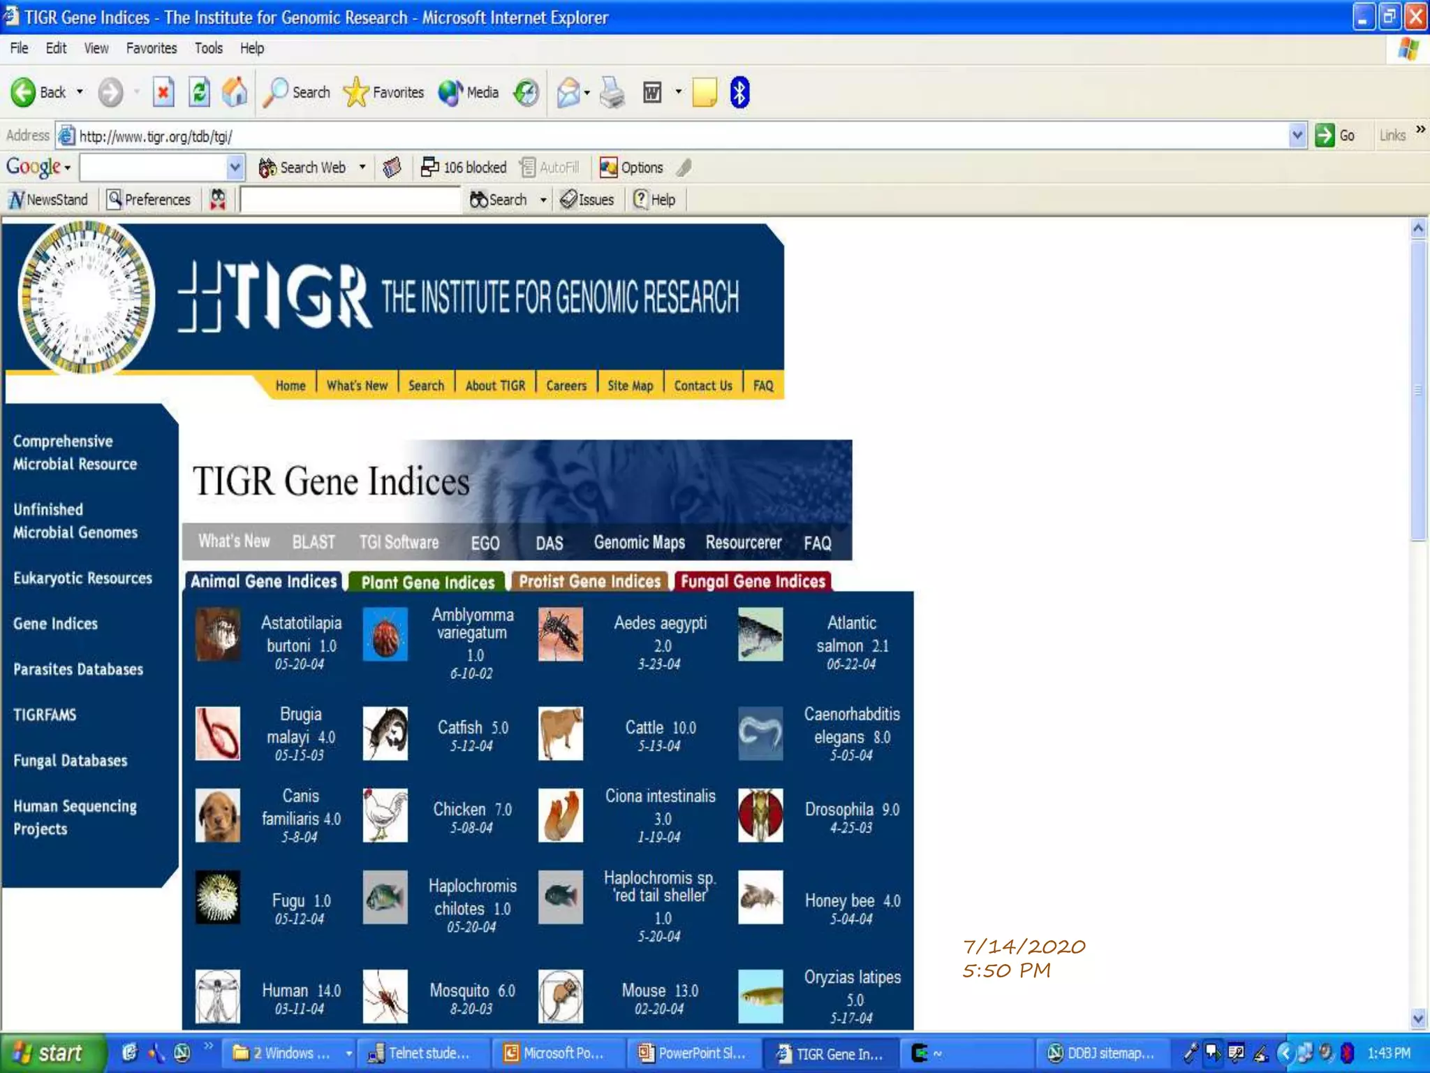
Task: Click the Refresh page icon
Action: tap(199, 92)
